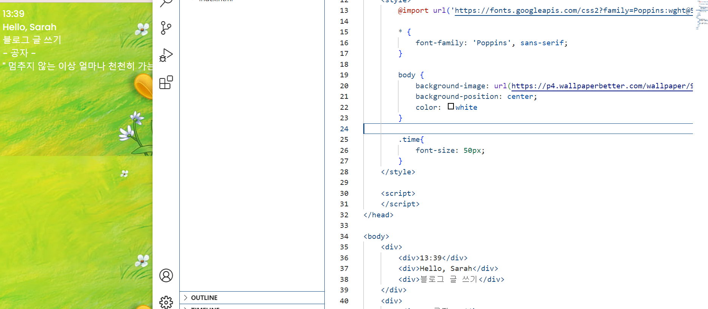This screenshot has width=708, height=309.
Task: Click the closing </style> tag
Action: (398, 172)
